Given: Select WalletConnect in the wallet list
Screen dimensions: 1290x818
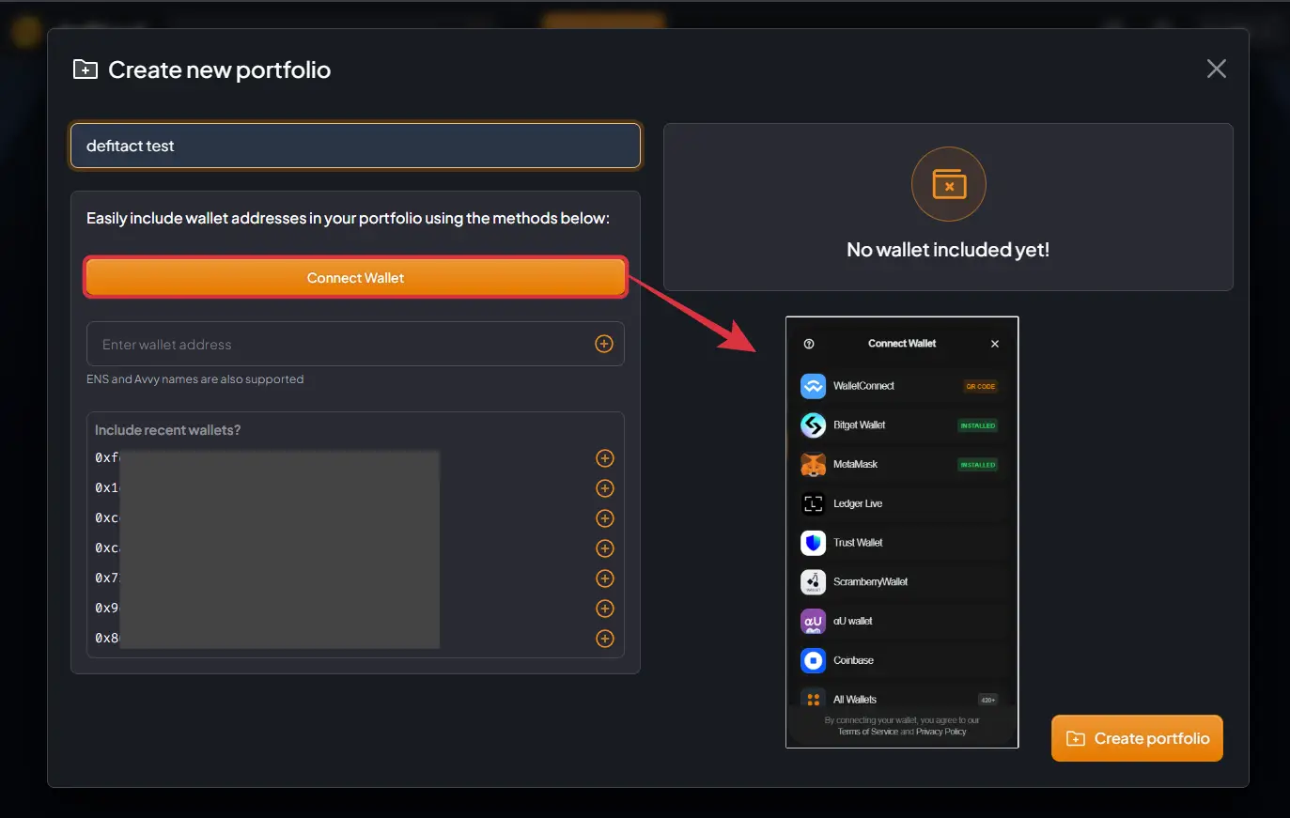Looking at the screenshot, I should [900, 386].
